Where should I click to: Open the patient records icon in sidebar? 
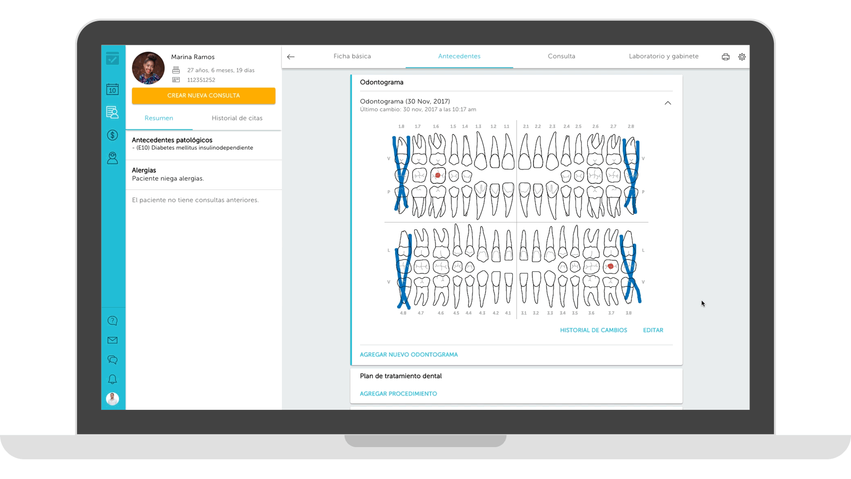[x=112, y=112]
